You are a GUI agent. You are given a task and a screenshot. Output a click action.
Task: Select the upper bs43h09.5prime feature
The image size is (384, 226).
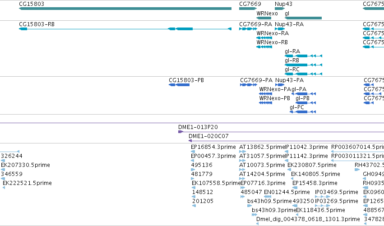250,206
